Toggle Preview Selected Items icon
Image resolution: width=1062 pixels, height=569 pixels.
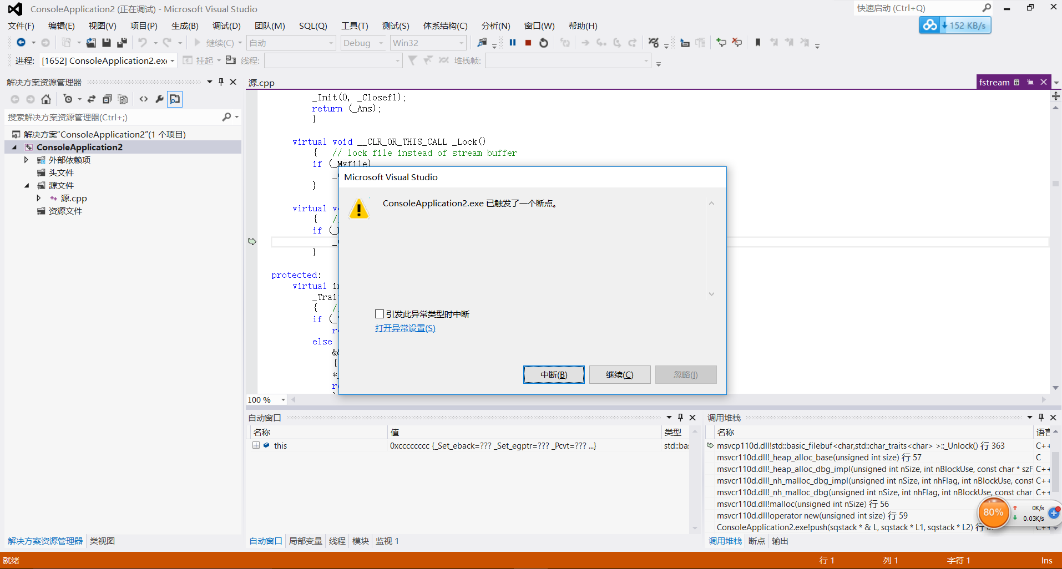click(x=175, y=99)
